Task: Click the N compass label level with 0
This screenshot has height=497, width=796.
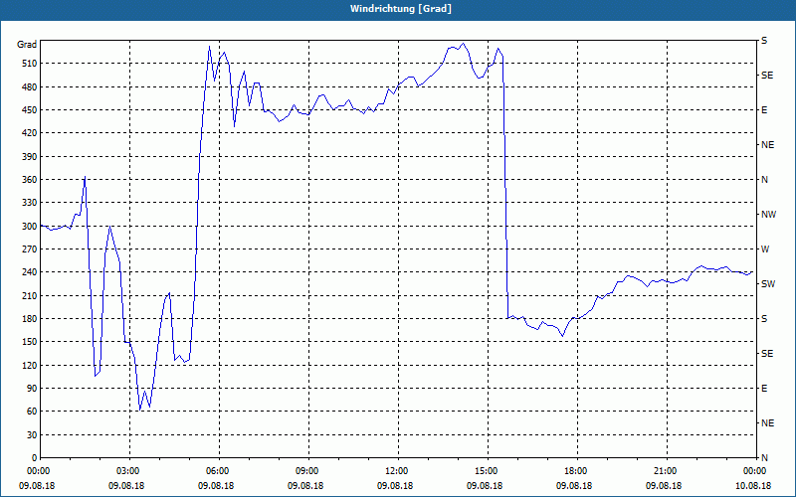Action: tap(764, 458)
